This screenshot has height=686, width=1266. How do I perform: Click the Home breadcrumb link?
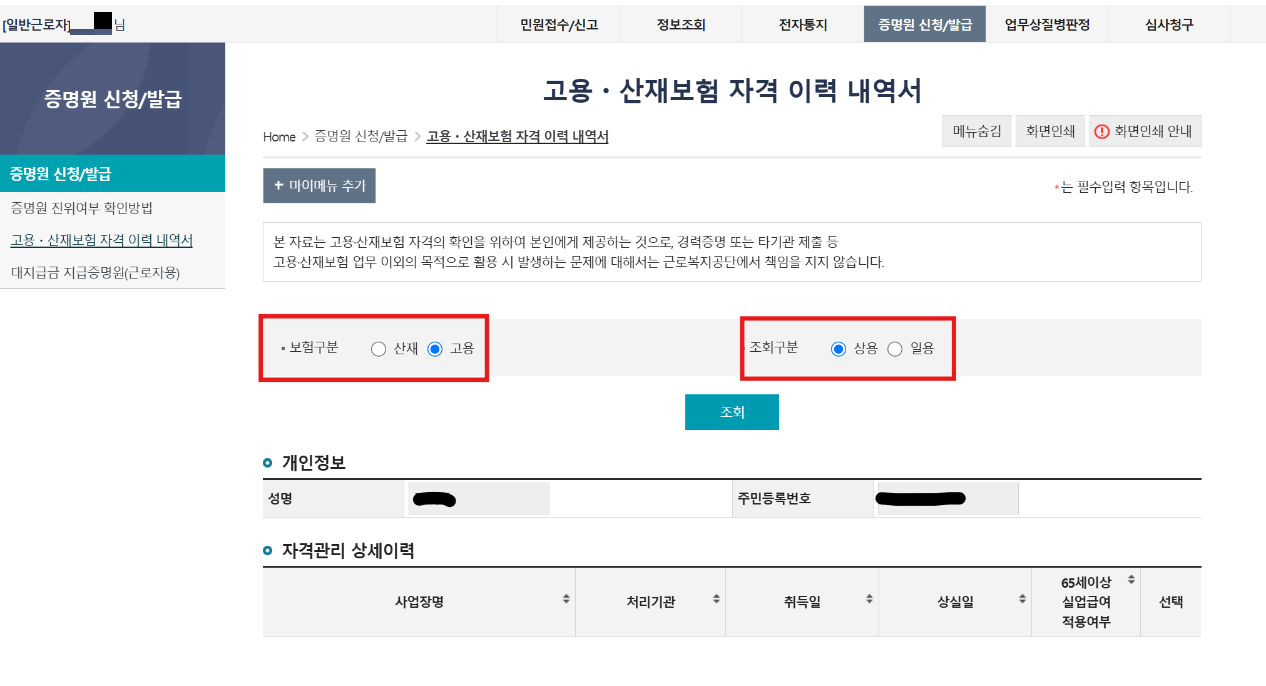pyautogui.click(x=279, y=137)
